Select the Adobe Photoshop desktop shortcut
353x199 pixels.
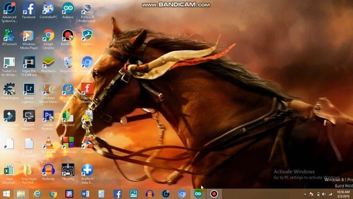(x=48, y=120)
